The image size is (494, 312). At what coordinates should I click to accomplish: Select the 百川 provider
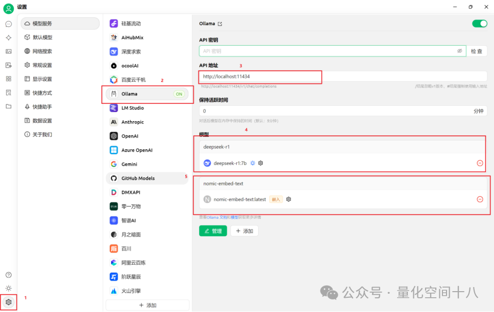[147, 248]
